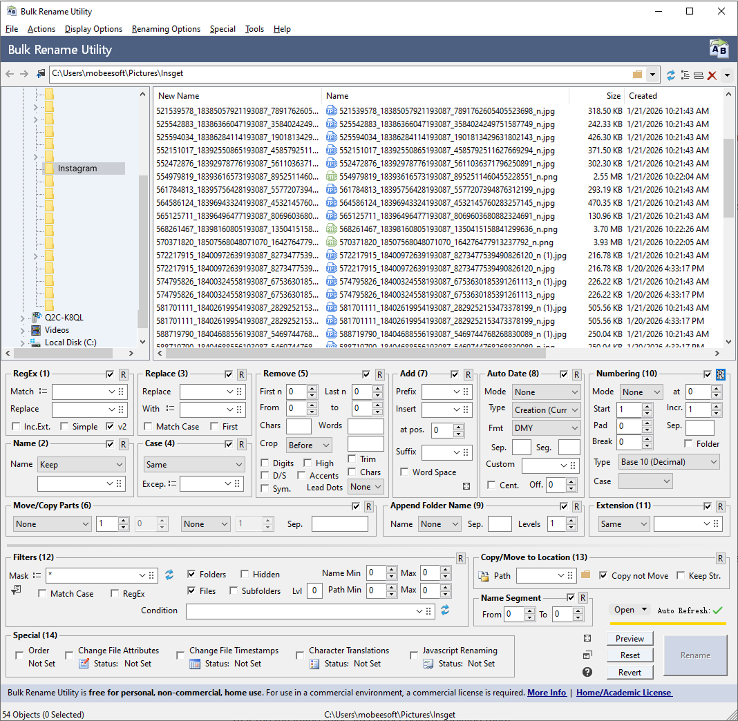This screenshot has width=738, height=721.
Task: Click the Change File Timestamps calendar icon
Action: click(x=195, y=664)
